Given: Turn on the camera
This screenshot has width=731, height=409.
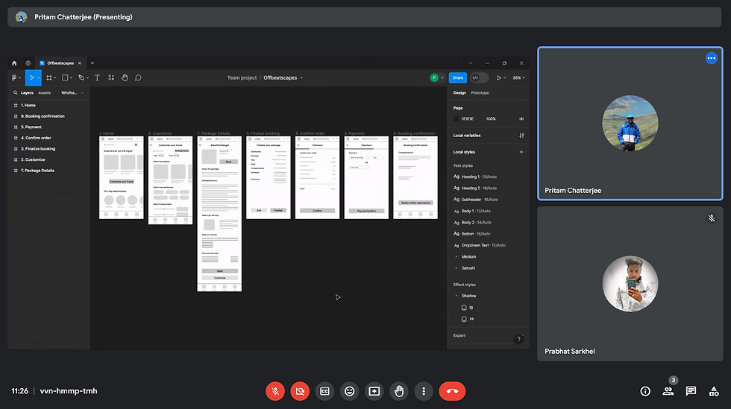Looking at the screenshot, I should pyautogui.click(x=300, y=391).
